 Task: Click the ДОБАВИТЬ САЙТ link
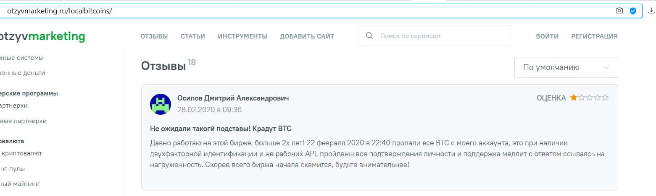click(307, 36)
